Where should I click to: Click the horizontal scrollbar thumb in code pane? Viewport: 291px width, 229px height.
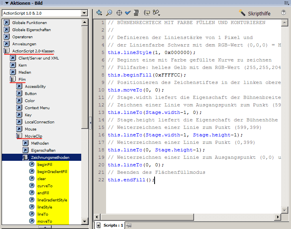point(147,217)
